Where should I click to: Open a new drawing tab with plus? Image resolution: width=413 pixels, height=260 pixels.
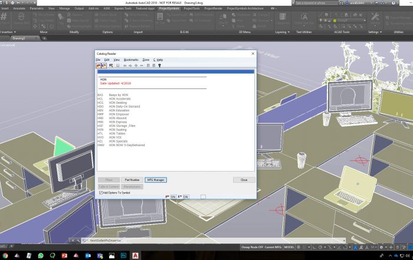click(x=44, y=38)
